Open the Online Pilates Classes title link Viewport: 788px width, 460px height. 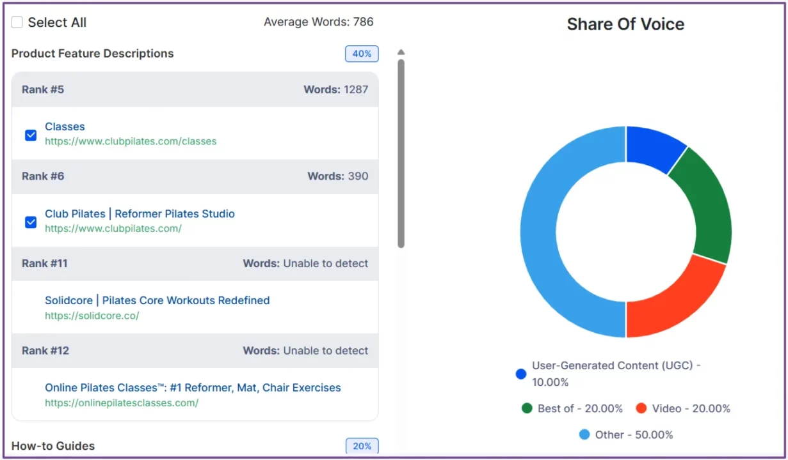pos(193,387)
